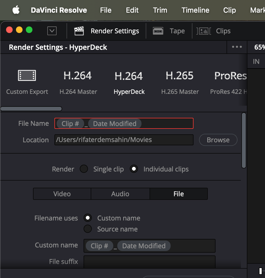Choose the Custom Export preset label

tap(27, 92)
